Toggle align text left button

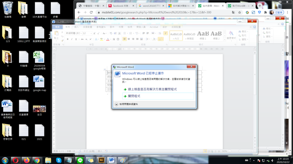click(125, 39)
